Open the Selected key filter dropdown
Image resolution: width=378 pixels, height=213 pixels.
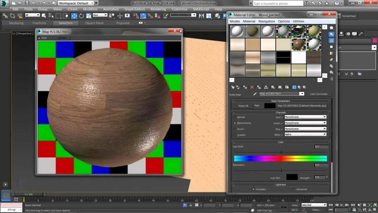point(314,205)
